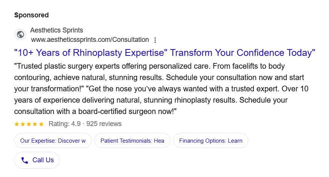Select the Financing Options sitelink chip

click(211, 140)
